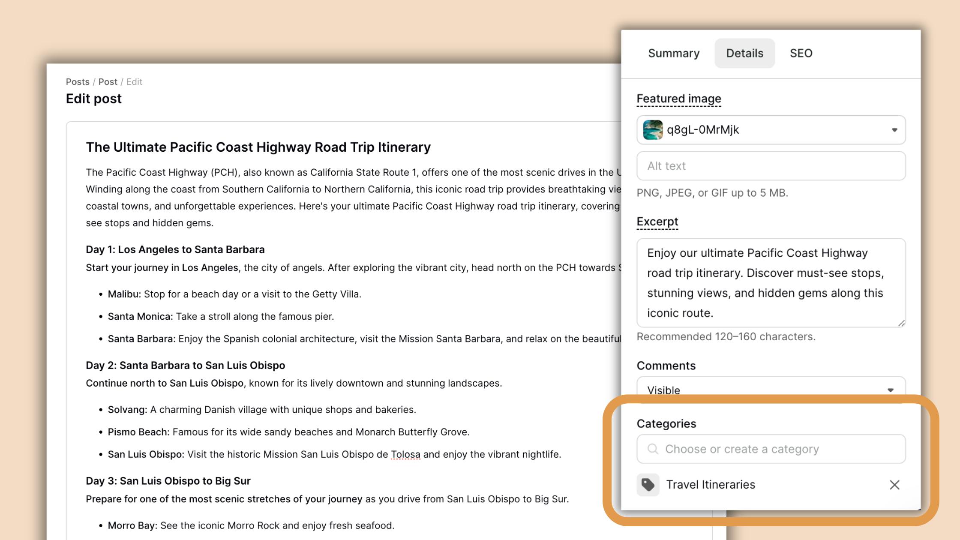960x540 pixels.
Task: Click the Excerpt field label
Action: pyautogui.click(x=657, y=222)
